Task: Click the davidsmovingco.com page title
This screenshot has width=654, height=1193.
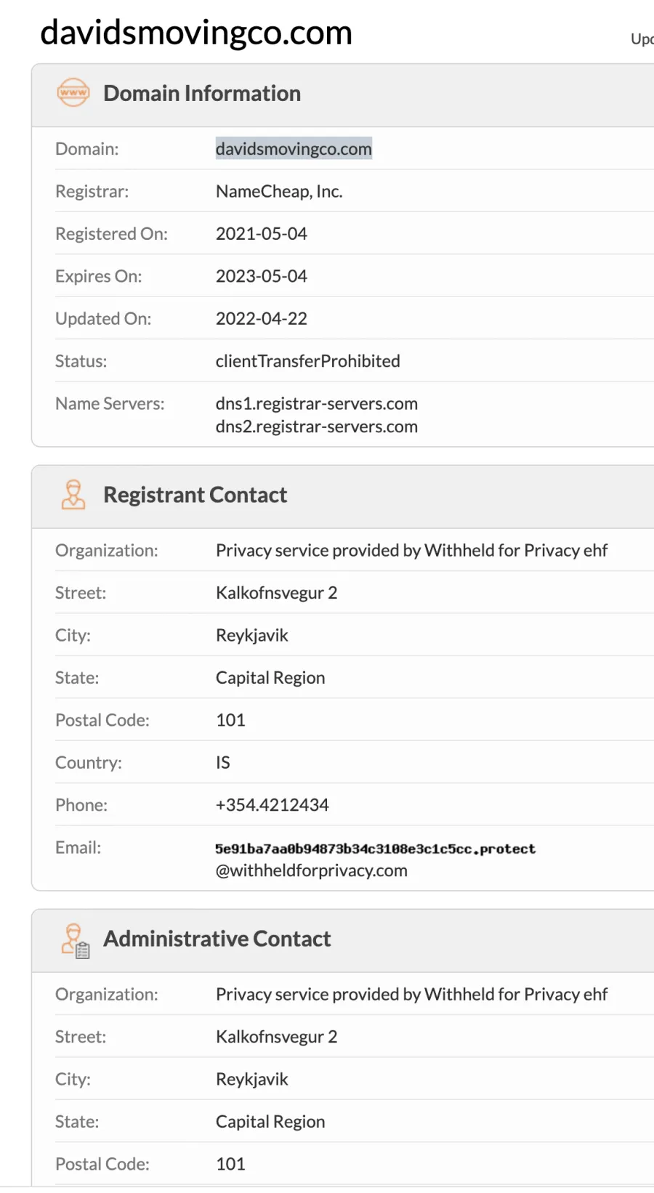Action: (196, 33)
